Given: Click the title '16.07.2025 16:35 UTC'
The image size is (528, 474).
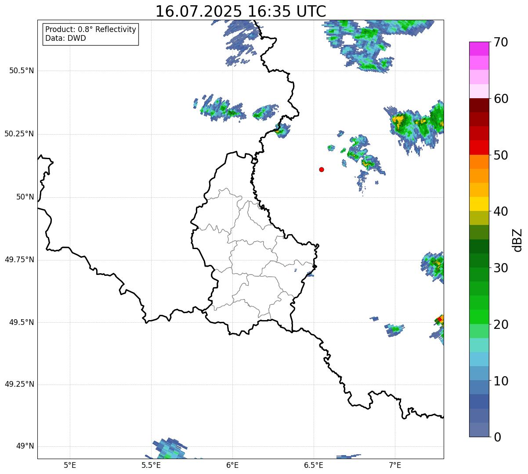Looking at the screenshot, I should point(241,11).
